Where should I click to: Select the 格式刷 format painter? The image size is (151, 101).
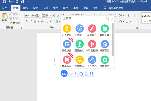tap(15, 23)
